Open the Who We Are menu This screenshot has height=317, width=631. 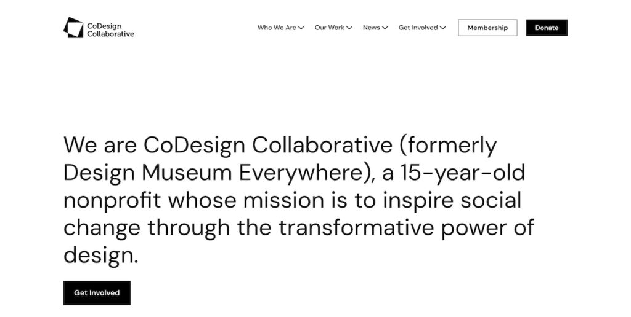click(277, 28)
